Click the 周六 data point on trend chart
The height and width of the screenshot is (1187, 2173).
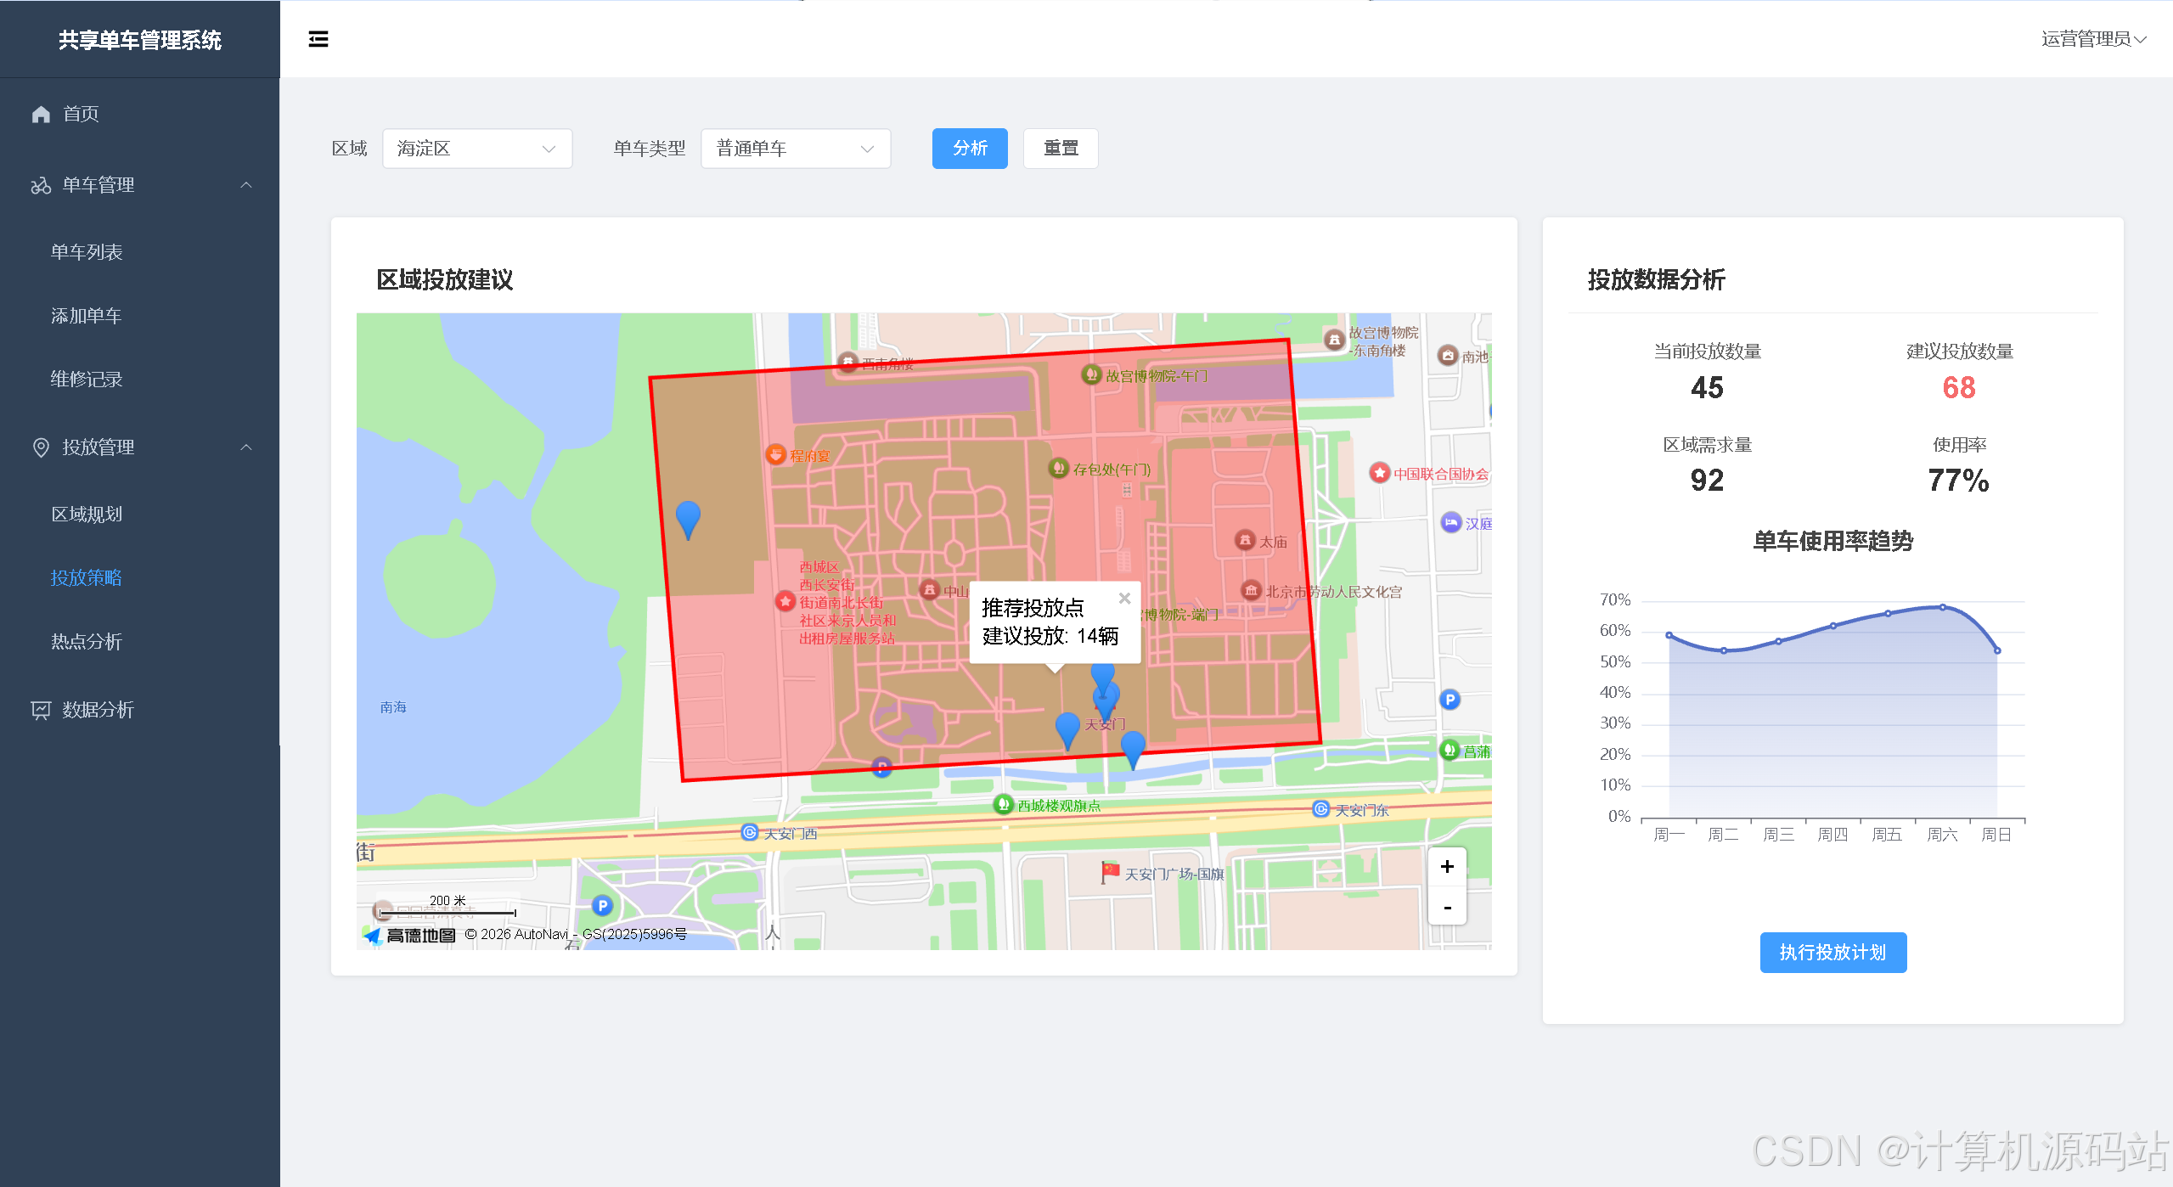1942,607
